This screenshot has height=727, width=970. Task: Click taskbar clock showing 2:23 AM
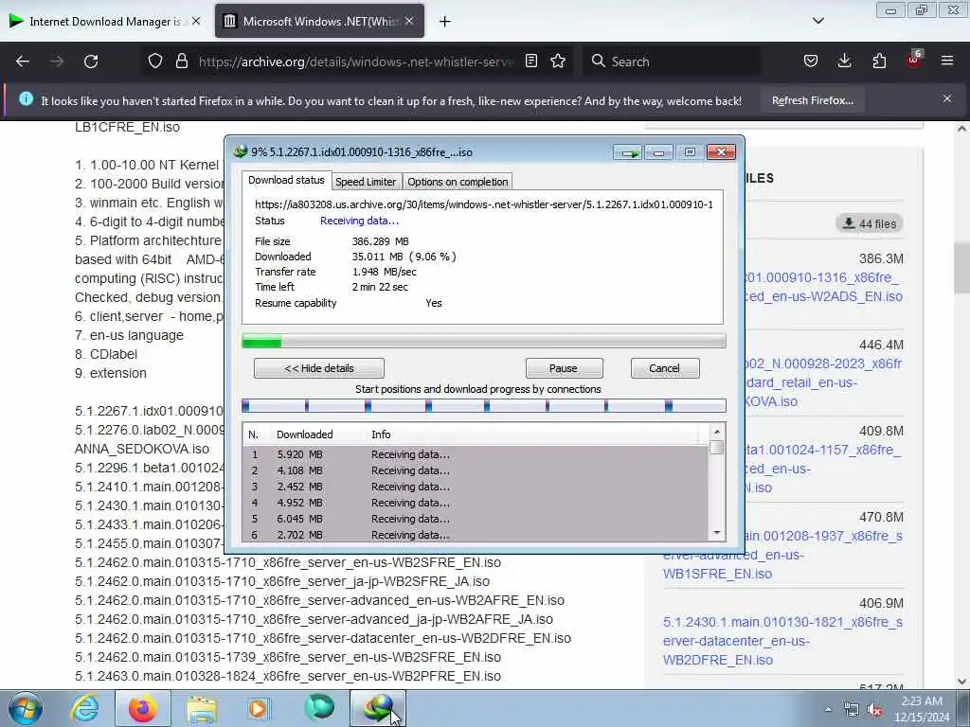click(x=922, y=709)
